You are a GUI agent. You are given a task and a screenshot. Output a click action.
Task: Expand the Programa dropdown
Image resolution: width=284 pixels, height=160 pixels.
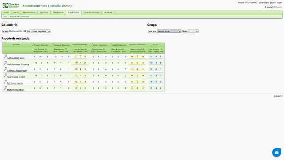169,31
